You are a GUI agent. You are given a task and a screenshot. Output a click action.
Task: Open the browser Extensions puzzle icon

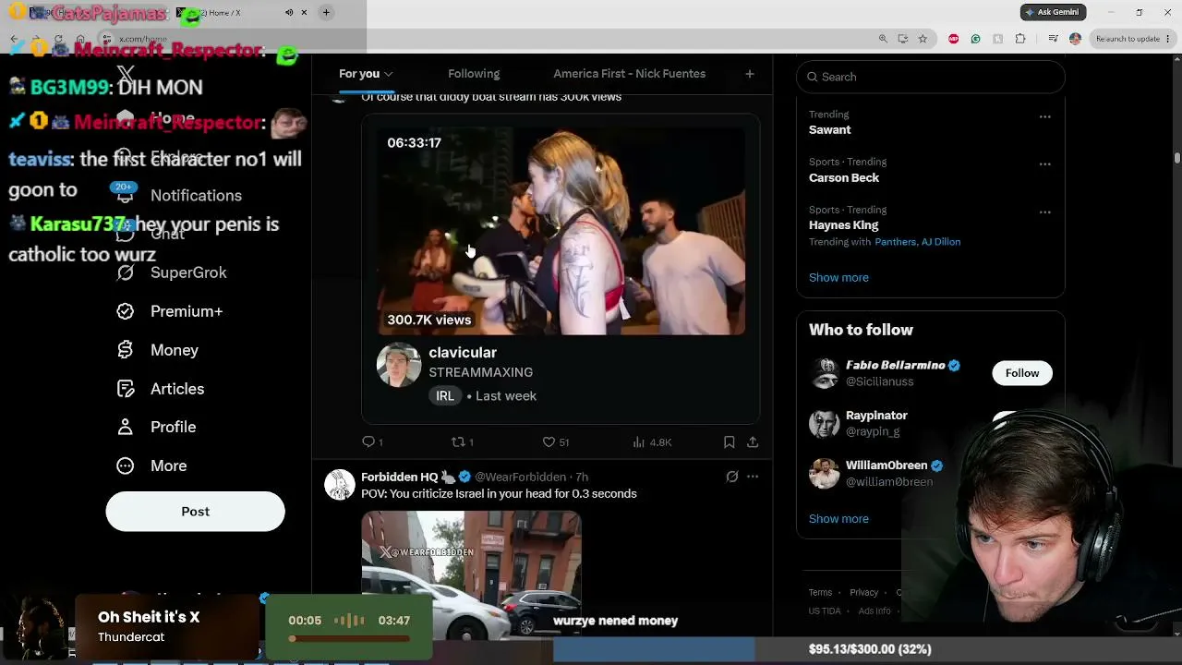pyautogui.click(x=1020, y=39)
